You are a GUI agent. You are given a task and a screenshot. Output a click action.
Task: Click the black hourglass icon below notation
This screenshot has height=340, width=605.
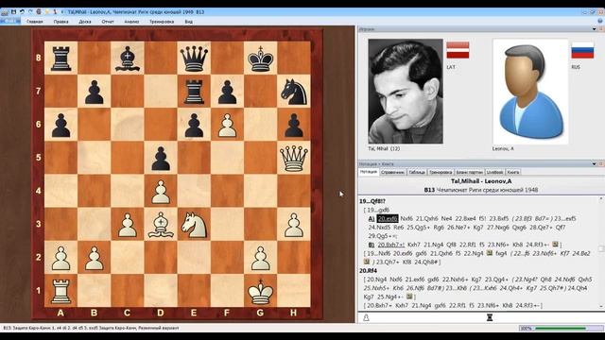490,317
